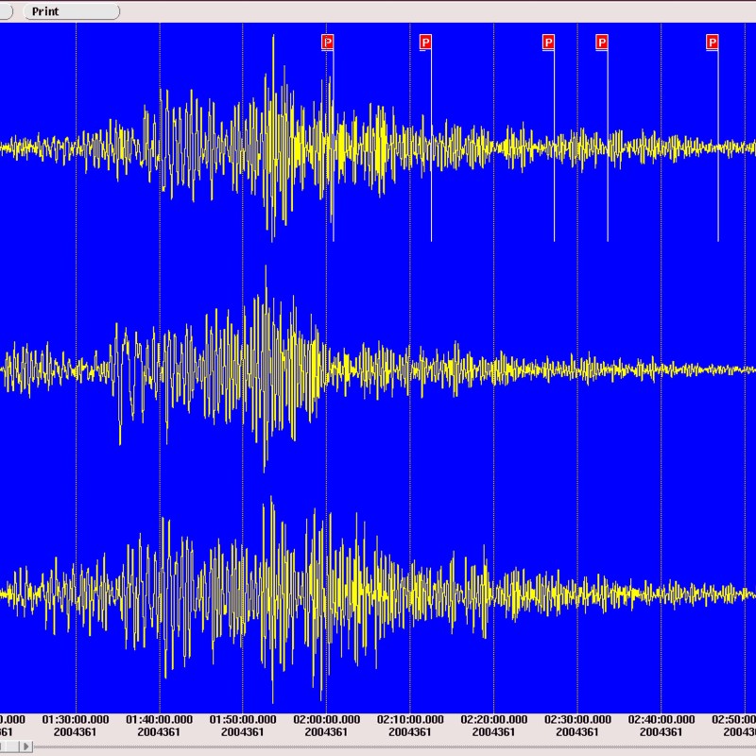Click the horizontal scrollbar right arrow

26,747
